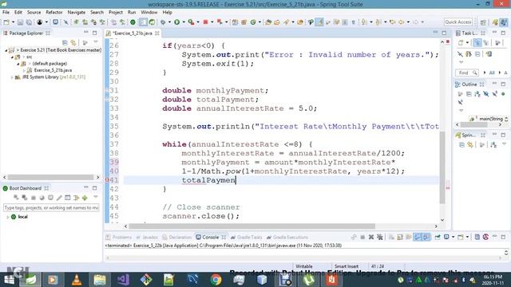
Task: Click the green Run toolbar button
Action: [177, 22]
